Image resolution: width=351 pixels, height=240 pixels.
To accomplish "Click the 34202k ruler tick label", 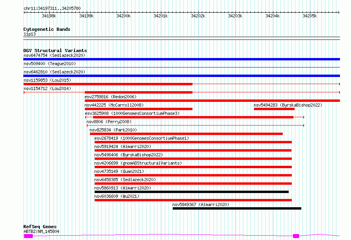I will [x=198, y=16].
